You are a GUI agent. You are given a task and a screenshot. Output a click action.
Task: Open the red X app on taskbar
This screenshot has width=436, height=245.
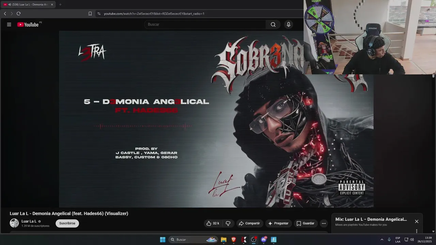click(244, 240)
